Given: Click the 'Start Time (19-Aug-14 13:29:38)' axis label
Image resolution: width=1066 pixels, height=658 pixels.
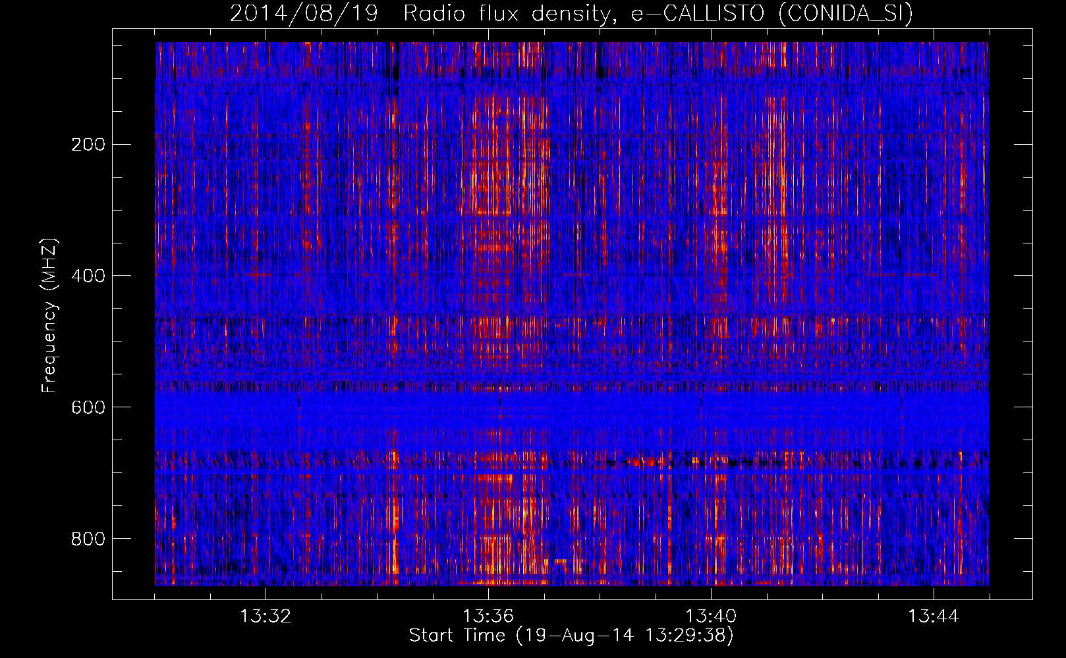Looking at the screenshot, I should click(x=571, y=636).
